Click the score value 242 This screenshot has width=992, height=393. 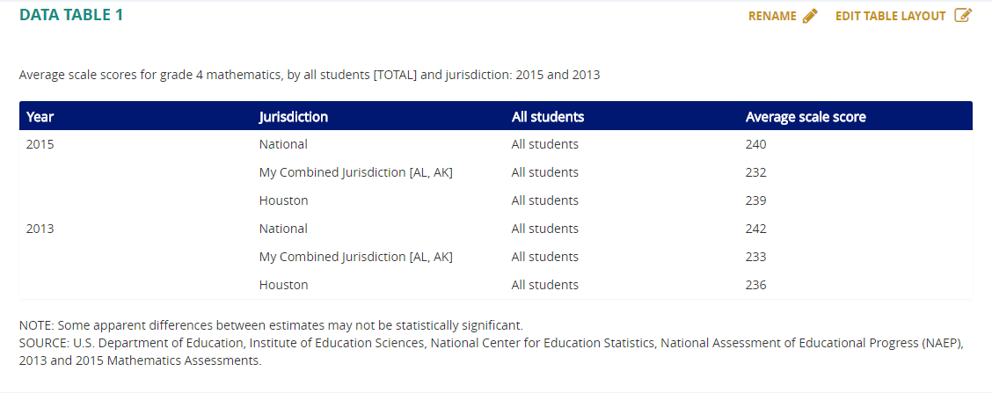[x=756, y=229]
